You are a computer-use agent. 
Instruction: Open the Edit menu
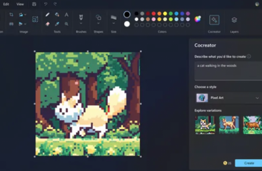coord(6,4)
